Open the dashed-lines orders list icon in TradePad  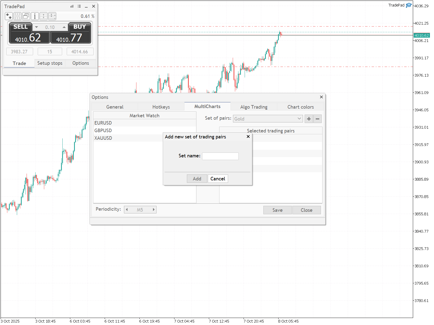coord(17,16)
